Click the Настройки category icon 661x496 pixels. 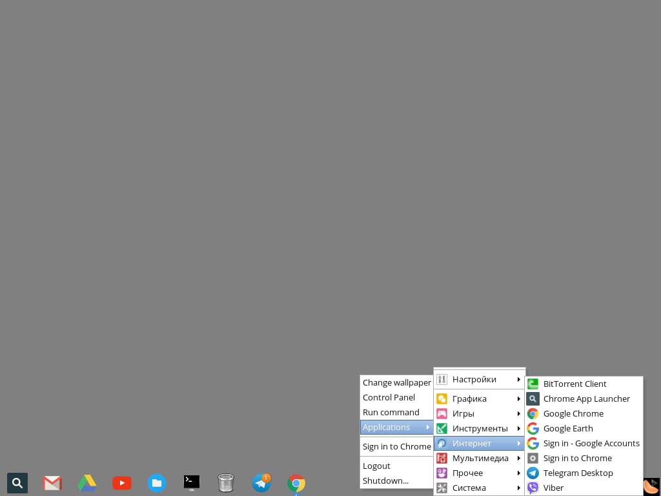tap(442, 380)
